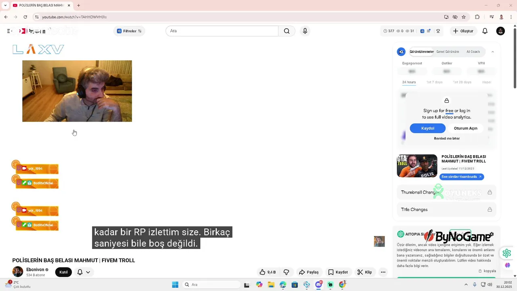This screenshot has height=291, width=517.
Task: Go back to the previous page
Action: coord(6,17)
